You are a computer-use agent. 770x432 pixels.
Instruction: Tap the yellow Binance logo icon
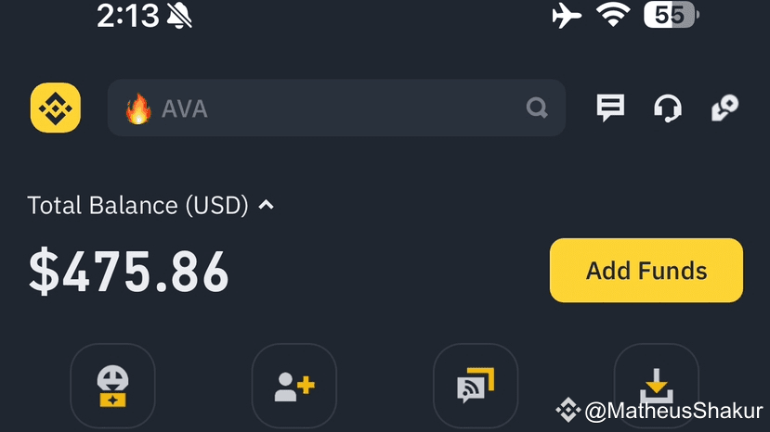[x=56, y=108]
